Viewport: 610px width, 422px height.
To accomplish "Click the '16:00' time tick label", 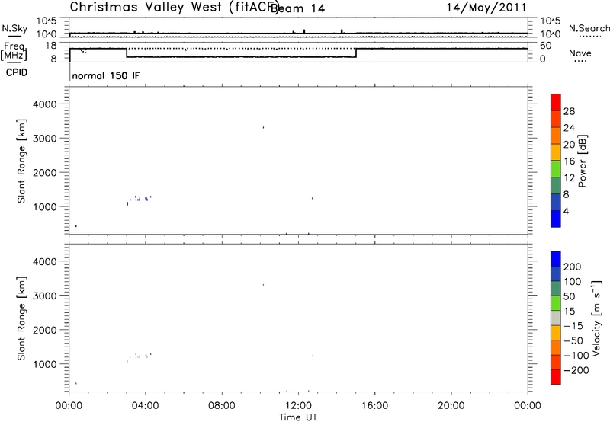I will click(374, 406).
